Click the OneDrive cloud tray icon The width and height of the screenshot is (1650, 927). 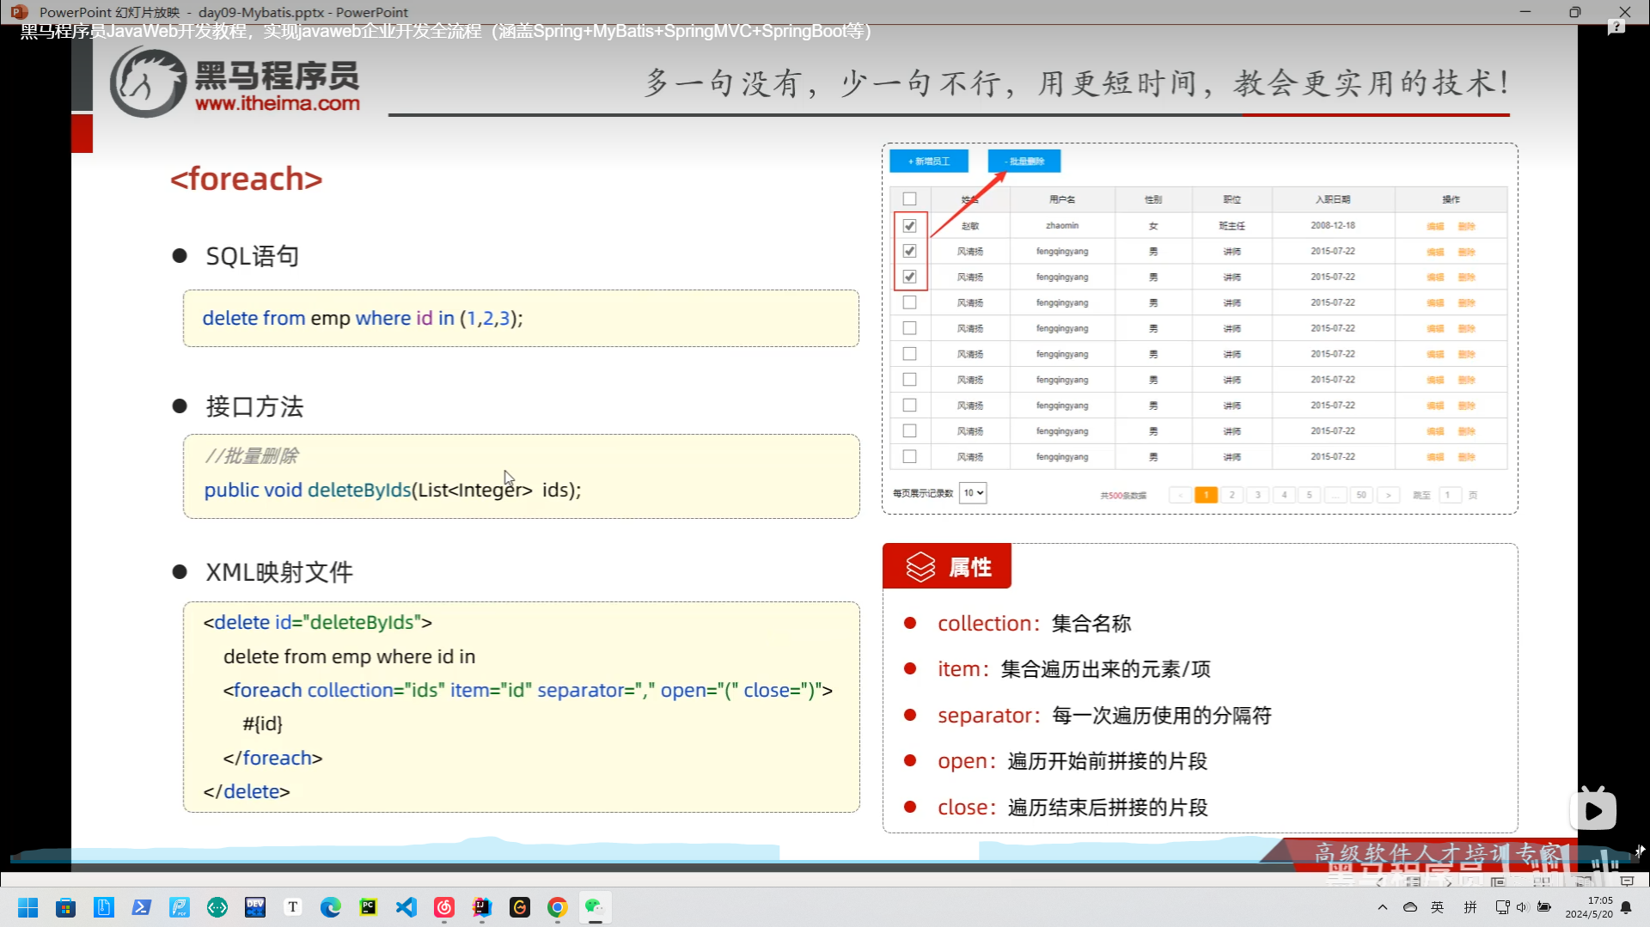(x=1410, y=907)
